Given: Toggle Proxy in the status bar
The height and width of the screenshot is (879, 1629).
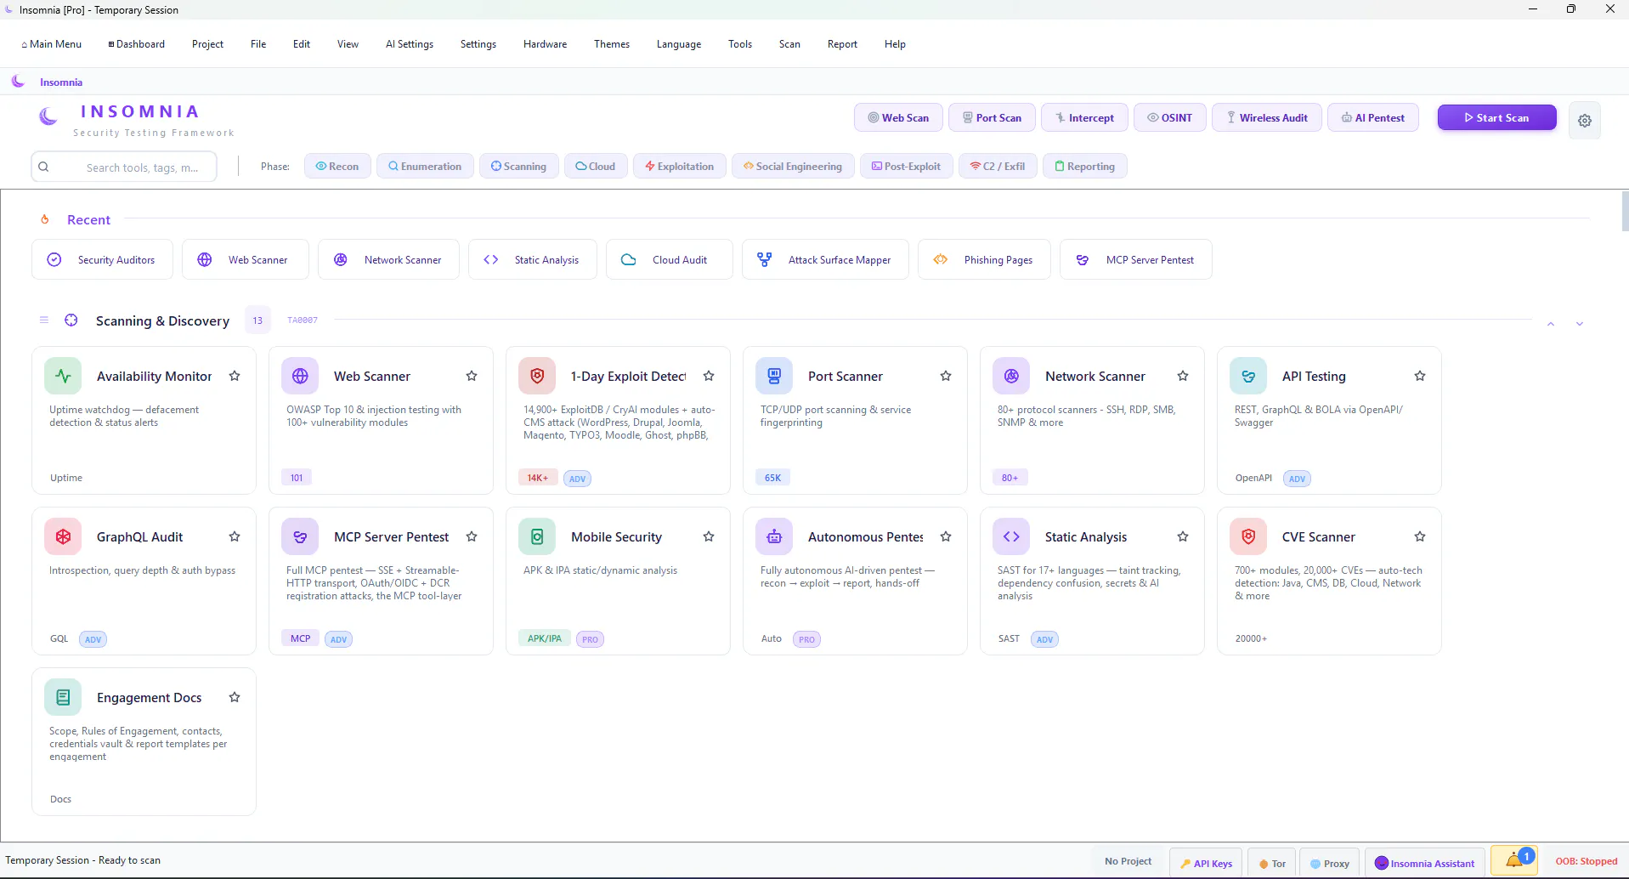Looking at the screenshot, I should (x=1330, y=863).
